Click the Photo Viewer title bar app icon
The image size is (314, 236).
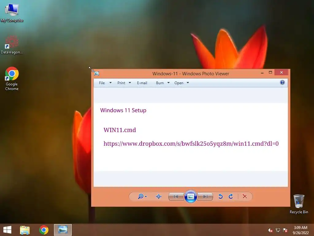(97, 73)
